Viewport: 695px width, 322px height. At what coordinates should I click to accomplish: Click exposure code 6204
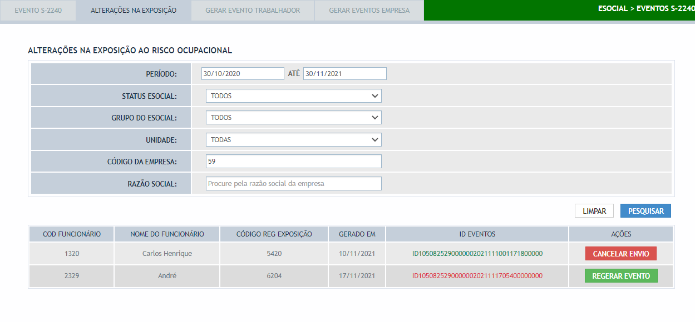(274, 276)
